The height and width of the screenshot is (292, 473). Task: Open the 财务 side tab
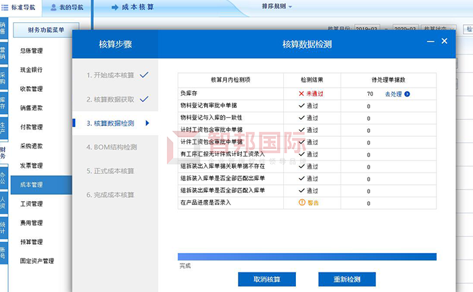click(x=3, y=153)
